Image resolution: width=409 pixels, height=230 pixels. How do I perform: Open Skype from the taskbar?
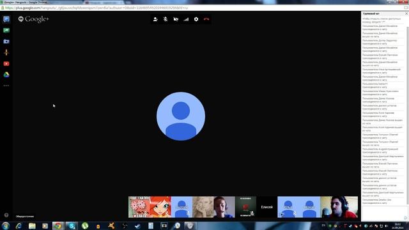tap(72, 226)
